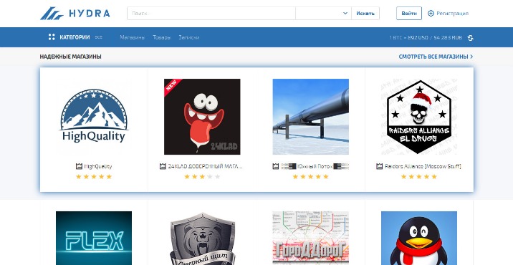The height and width of the screenshot is (265, 513).
Task: Click the currency refresh icon
Action: point(471,38)
